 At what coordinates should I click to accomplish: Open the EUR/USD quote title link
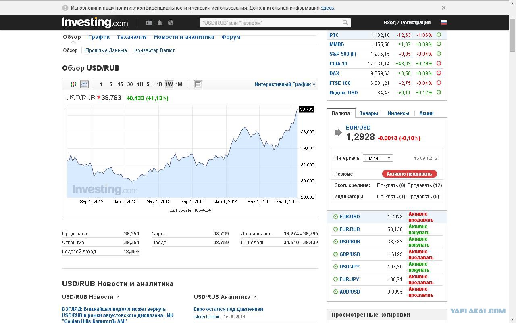tap(358, 128)
